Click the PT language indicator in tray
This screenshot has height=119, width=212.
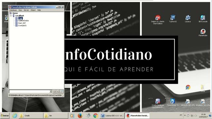pyautogui.click(x=181, y=115)
